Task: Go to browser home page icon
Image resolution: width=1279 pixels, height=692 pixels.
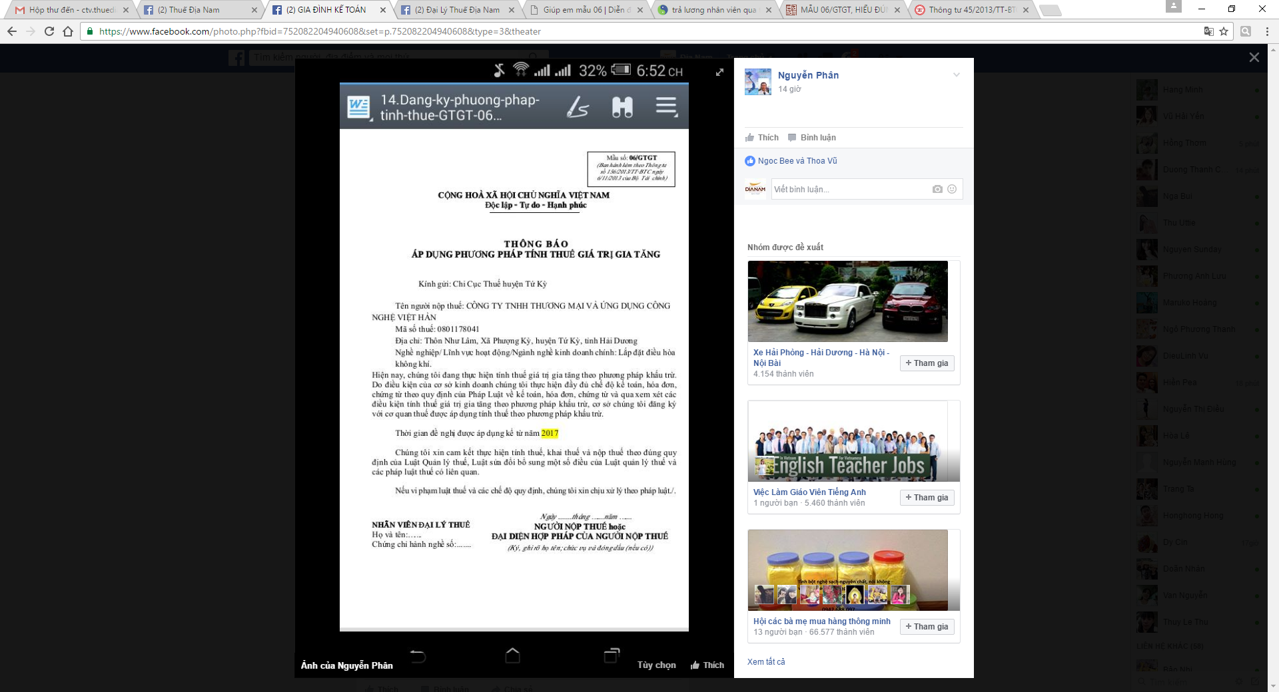Action: pos(68,31)
